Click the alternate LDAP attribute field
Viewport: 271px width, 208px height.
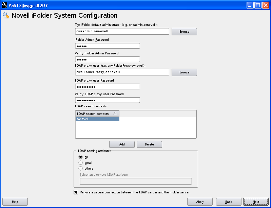(x=136, y=181)
